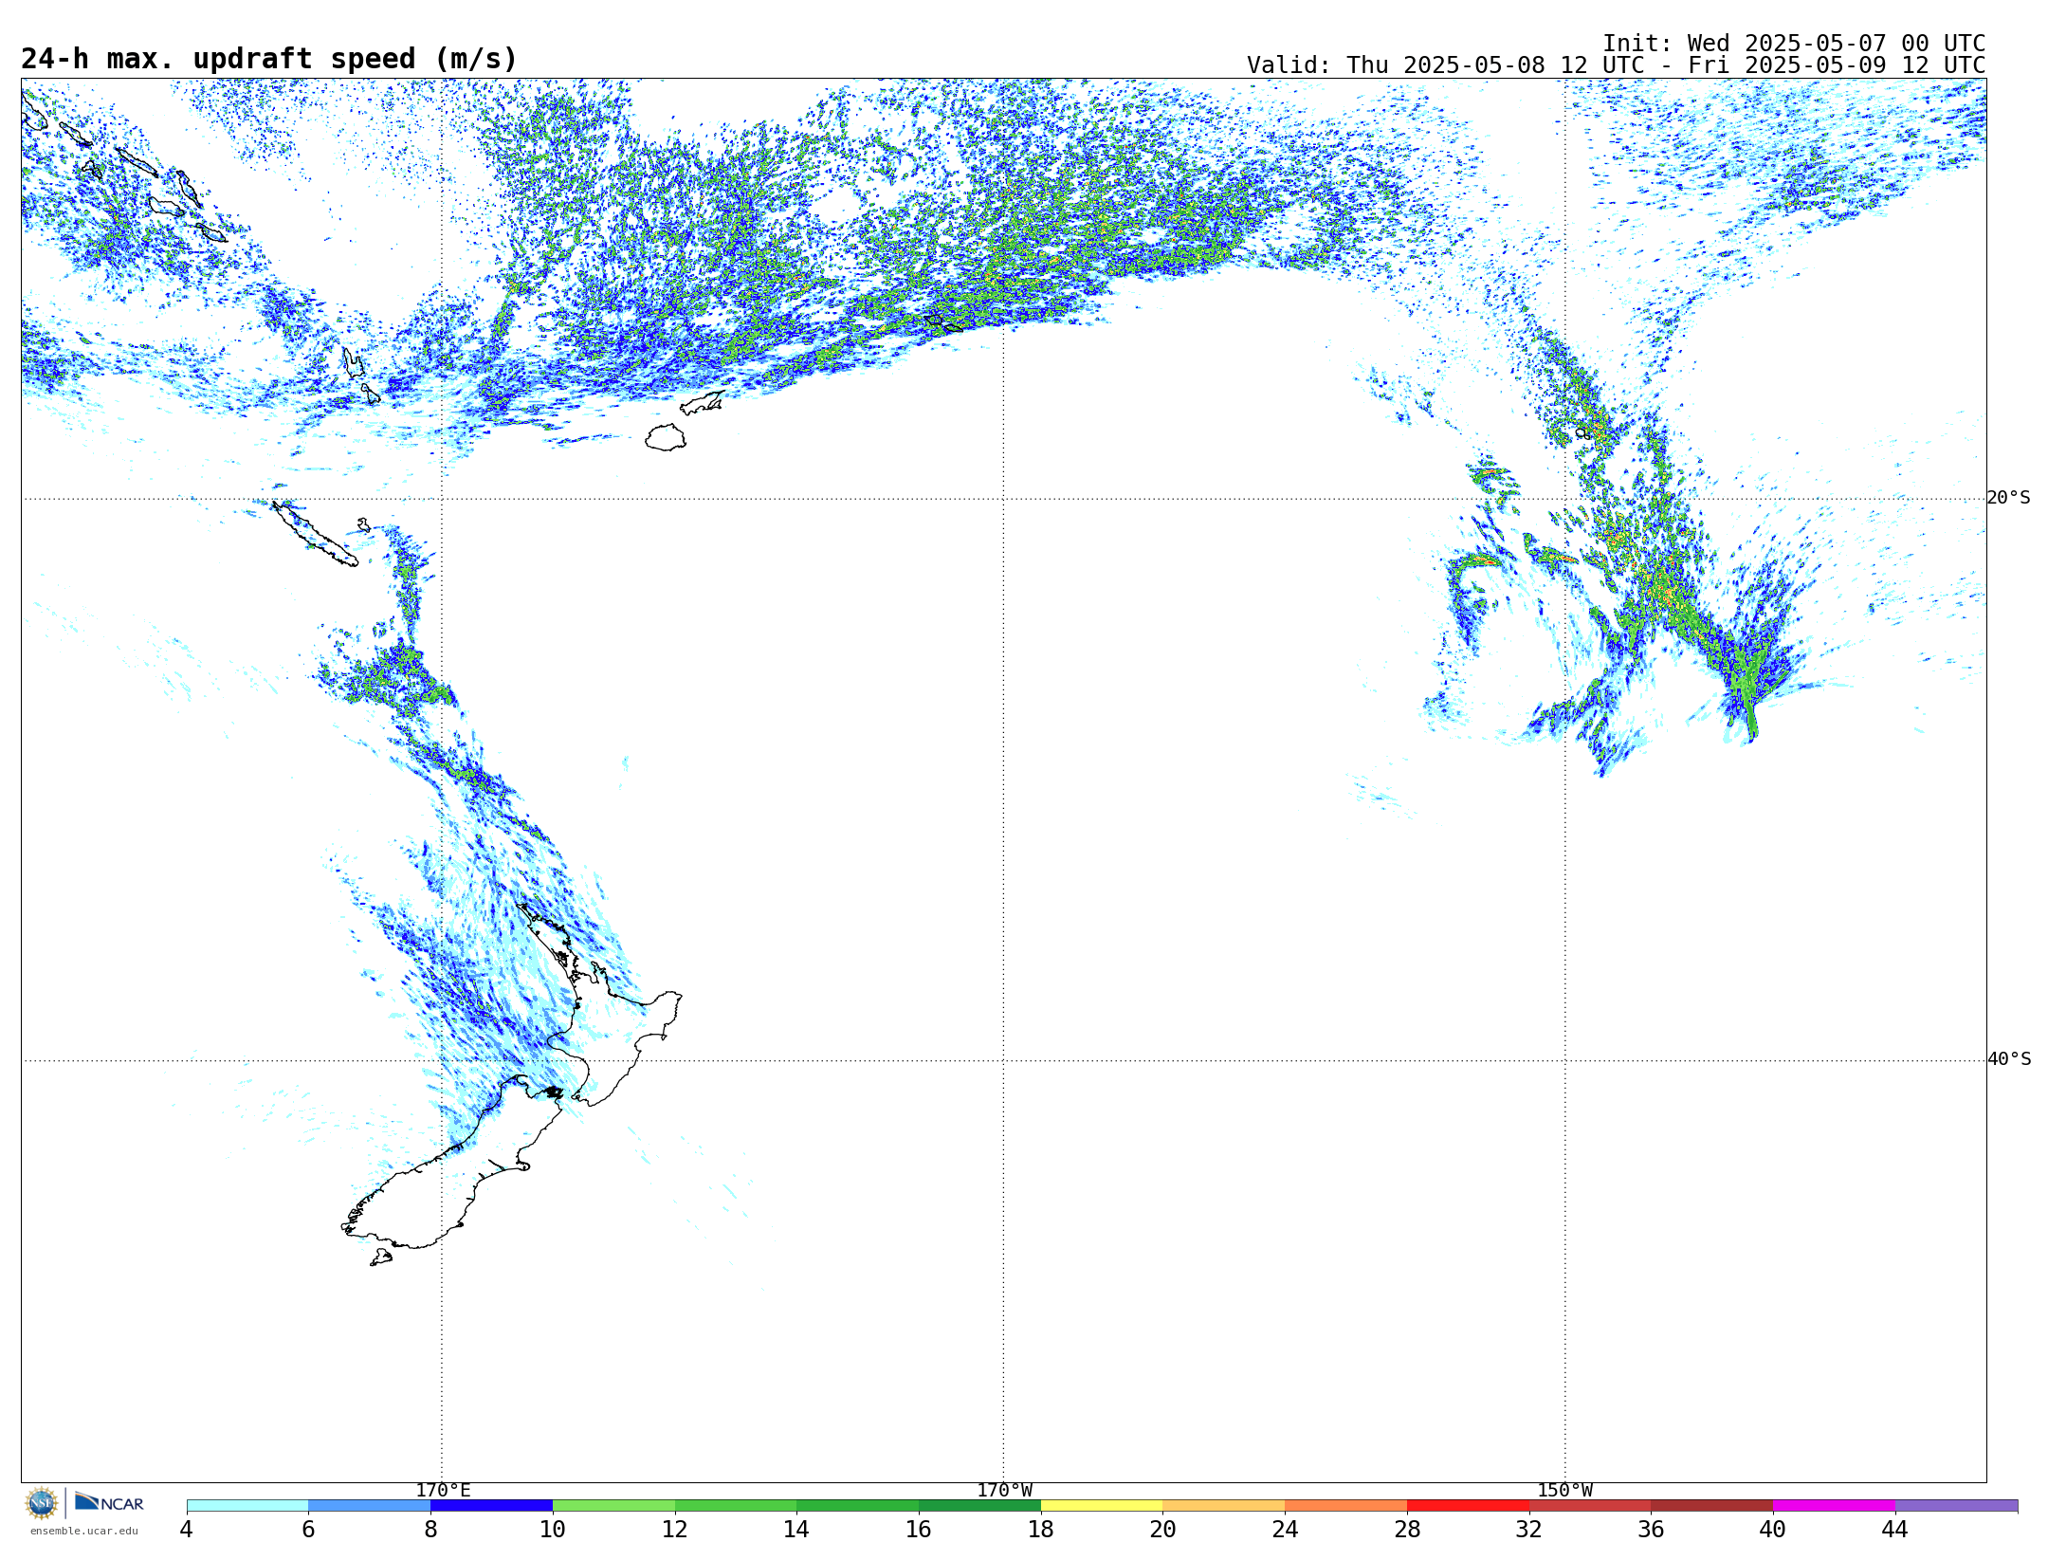Click the colorbar tick label 4
This screenshot has height=1542, width=2048.
point(187,1529)
